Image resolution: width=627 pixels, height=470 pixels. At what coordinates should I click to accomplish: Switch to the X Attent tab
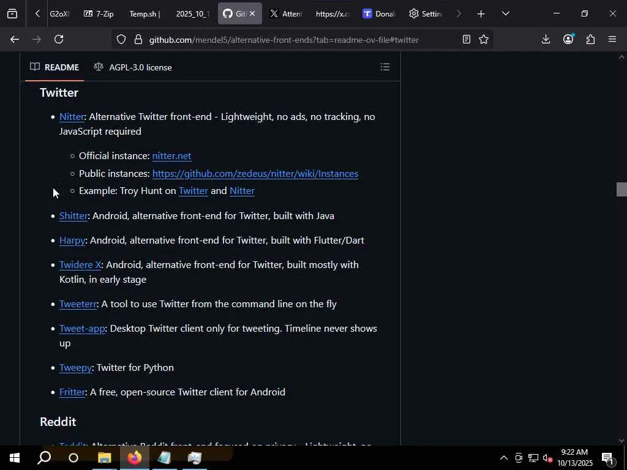point(286,14)
